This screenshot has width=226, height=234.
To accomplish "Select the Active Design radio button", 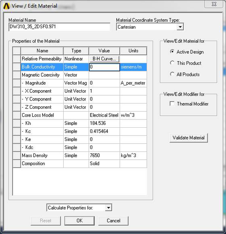I will point(172,52).
